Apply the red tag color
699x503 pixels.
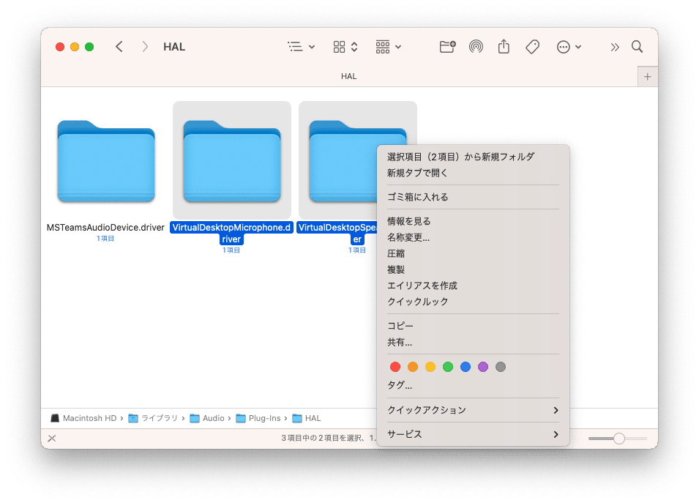395,367
